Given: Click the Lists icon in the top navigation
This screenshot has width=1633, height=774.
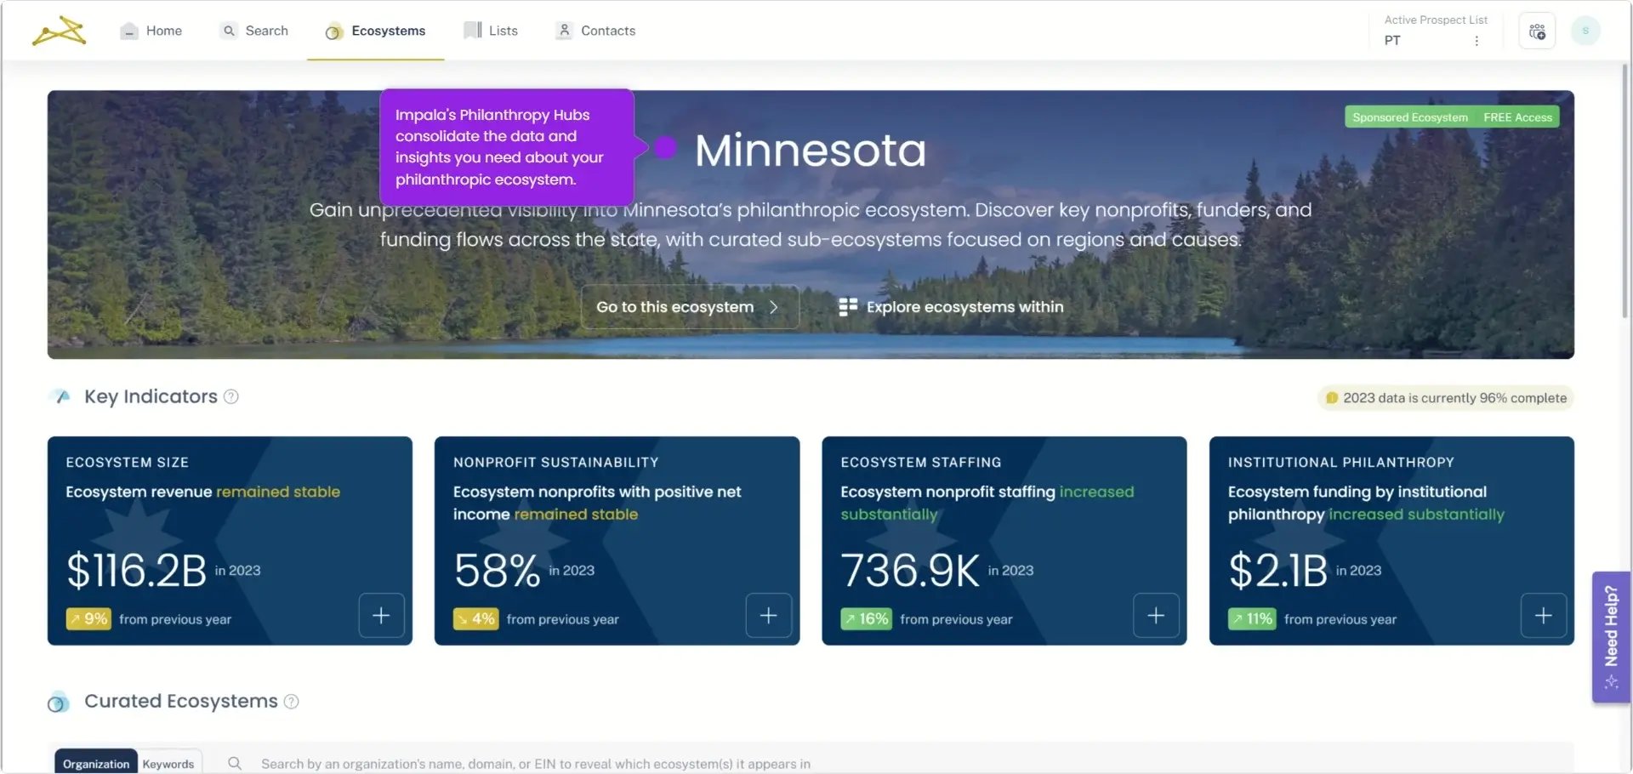Looking at the screenshot, I should pyautogui.click(x=472, y=30).
